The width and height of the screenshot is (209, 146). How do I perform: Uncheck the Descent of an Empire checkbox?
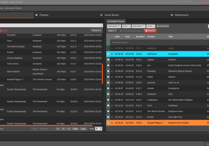tap(108, 123)
